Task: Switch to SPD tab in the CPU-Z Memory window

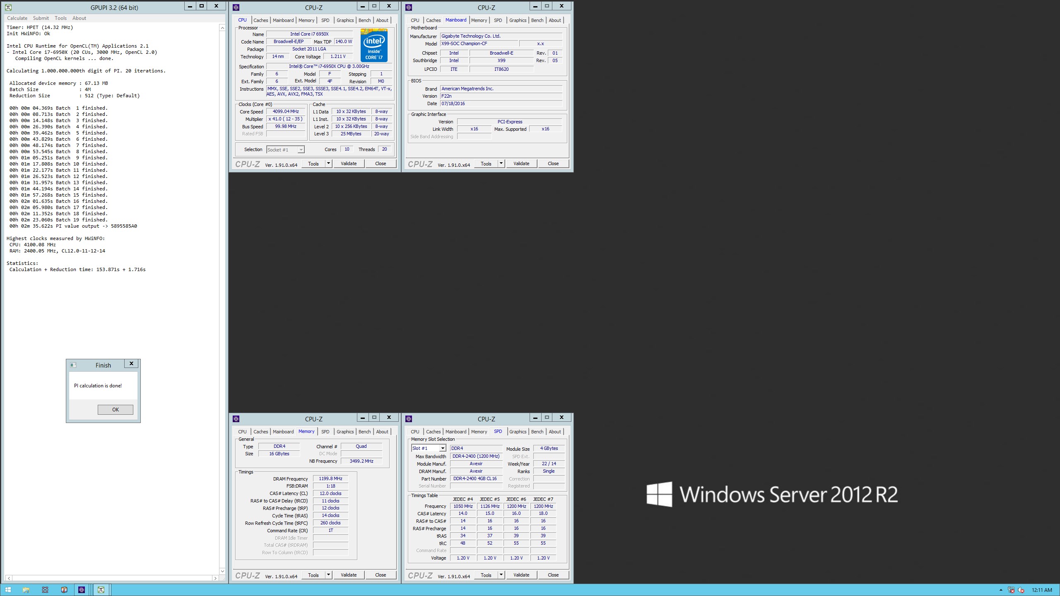Action: [325, 432]
